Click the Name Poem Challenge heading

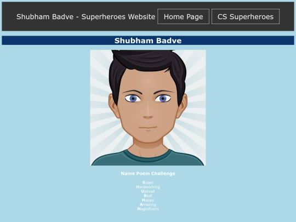(x=148, y=173)
